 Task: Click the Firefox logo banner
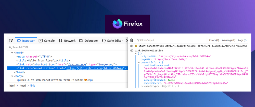tap(127, 24)
